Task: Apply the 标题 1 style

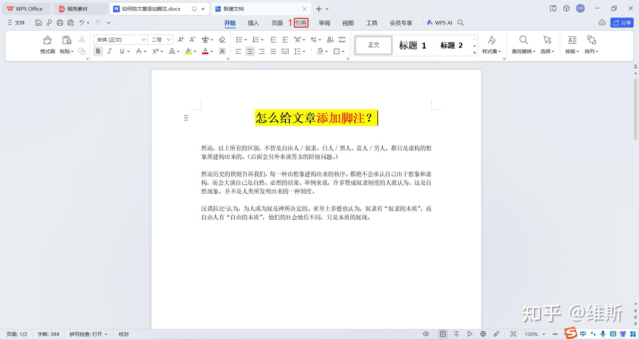Action: coord(412,45)
